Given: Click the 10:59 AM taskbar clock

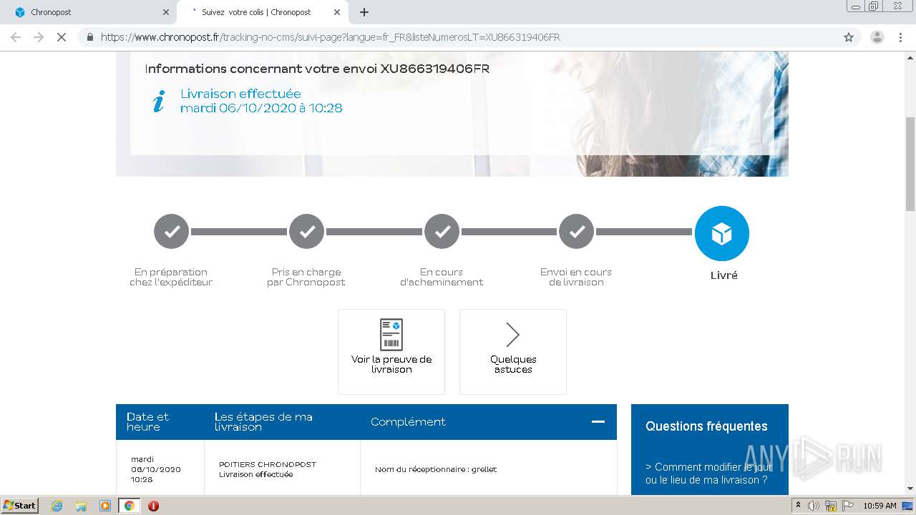Looking at the screenshot, I should [x=880, y=506].
